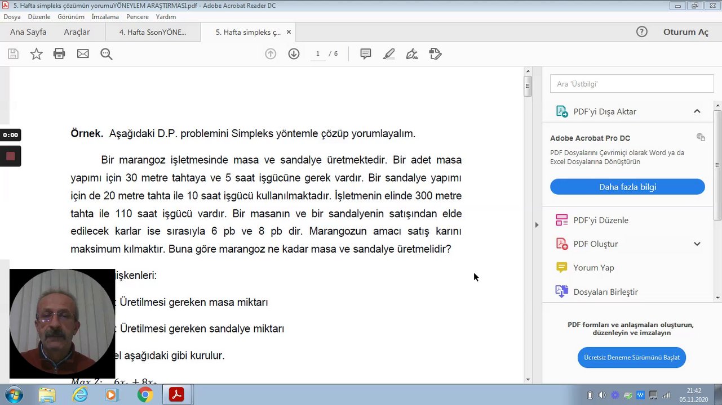
Task: Switch to Ana Sayfa tab
Action: click(28, 32)
